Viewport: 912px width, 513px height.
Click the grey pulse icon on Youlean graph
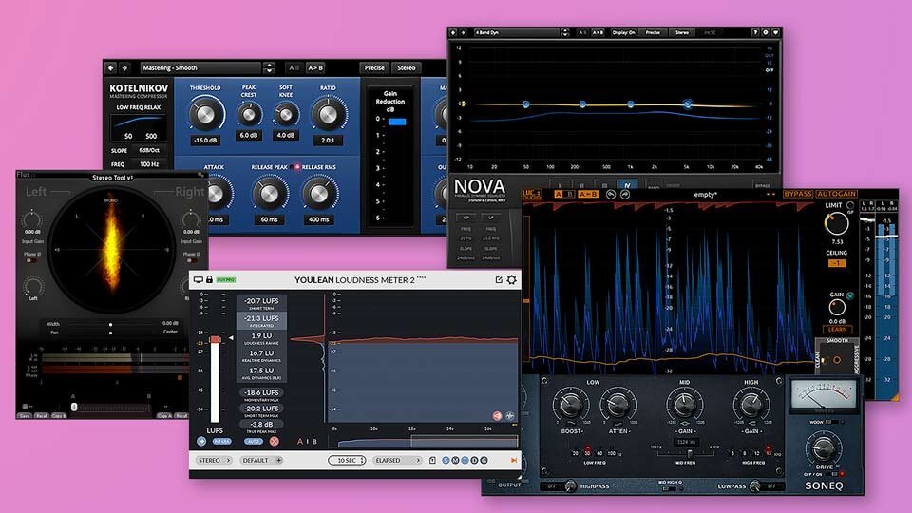click(510, 415)
